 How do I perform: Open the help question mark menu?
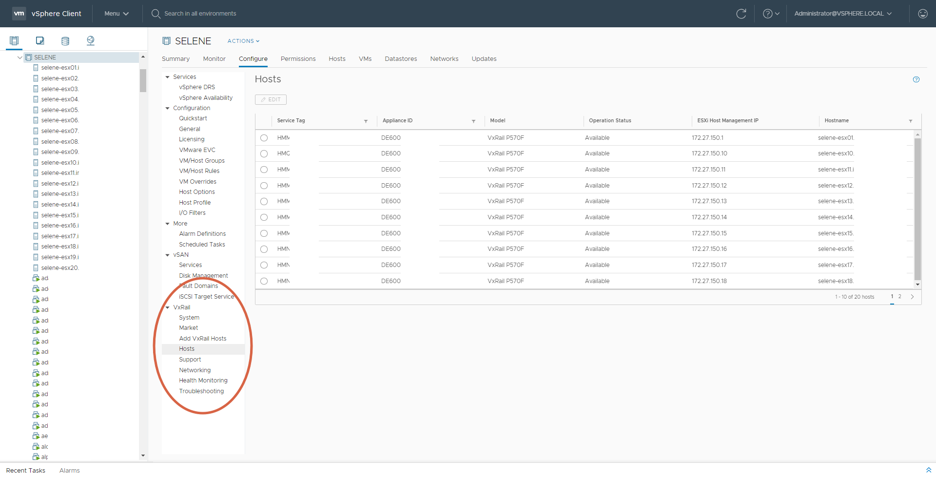click(x=771, y=14)
